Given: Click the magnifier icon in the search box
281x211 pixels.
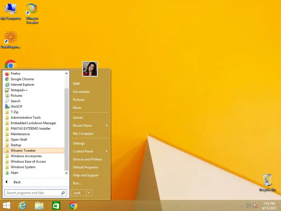Looking at the screenshot, I should tap(63, 193).
